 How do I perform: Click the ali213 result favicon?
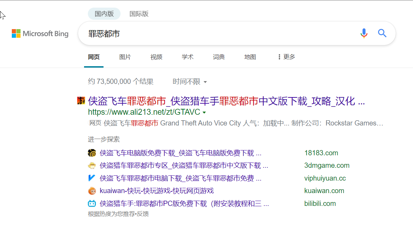[81, 101]
